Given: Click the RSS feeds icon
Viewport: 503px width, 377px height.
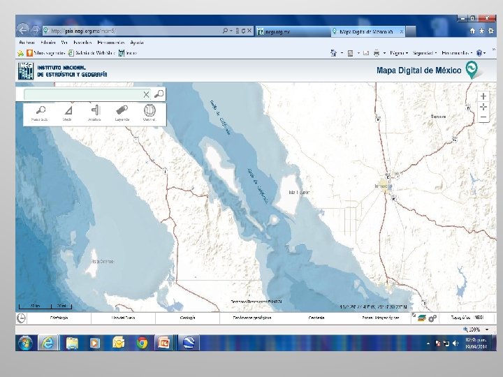Looking at the screenshot, I should tap(350, 53).
